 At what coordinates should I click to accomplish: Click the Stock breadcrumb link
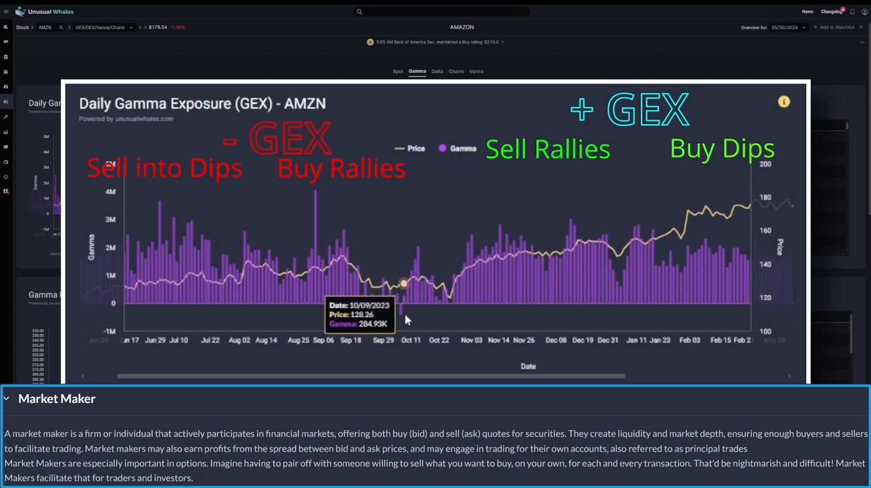[x=23, y=27]
